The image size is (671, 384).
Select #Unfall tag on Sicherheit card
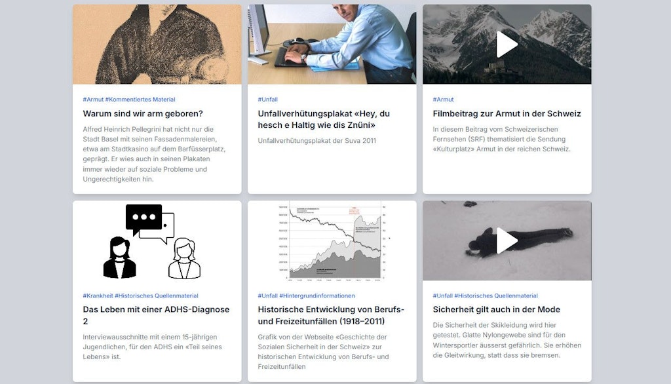tap(442, 296)
